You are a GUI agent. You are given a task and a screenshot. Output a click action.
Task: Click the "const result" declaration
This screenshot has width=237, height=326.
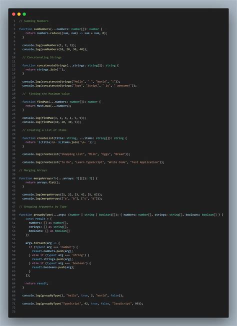click(35, 219)
